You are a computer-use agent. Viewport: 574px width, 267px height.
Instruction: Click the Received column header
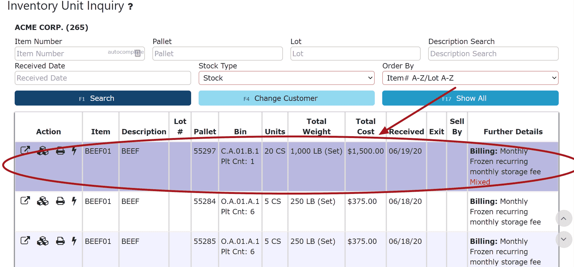click(x=406, y=132)
